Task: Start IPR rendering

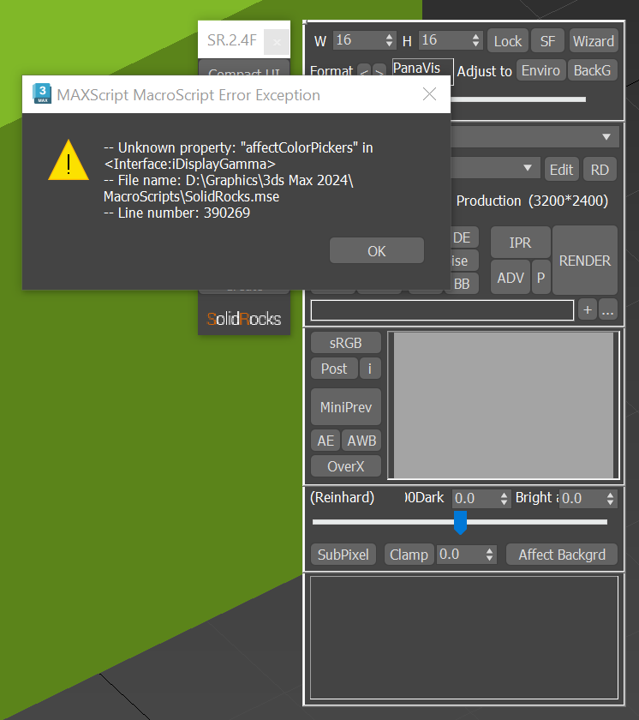Action: pos(520,242)
